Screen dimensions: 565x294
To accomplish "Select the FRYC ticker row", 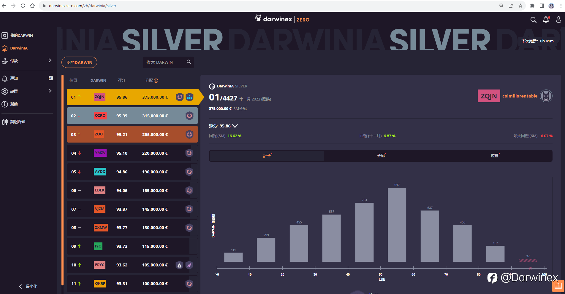I will 132,265.
